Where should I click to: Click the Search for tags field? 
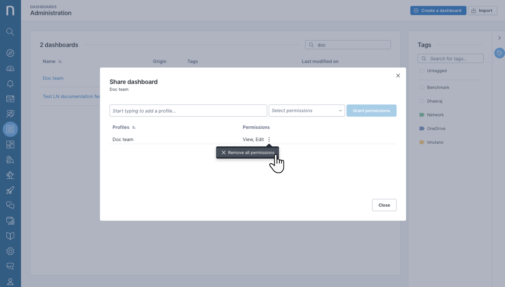(x=451, y=59)
